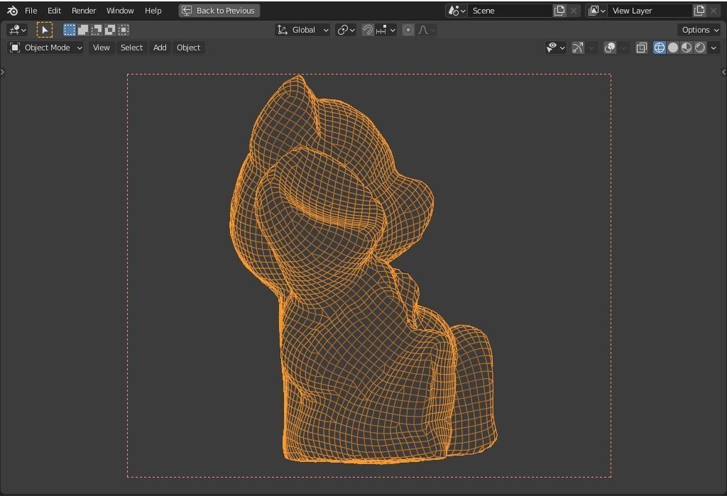Choose the Subtract selection mode icon
This screenshot has height=496, width=727.
(97, 30)
